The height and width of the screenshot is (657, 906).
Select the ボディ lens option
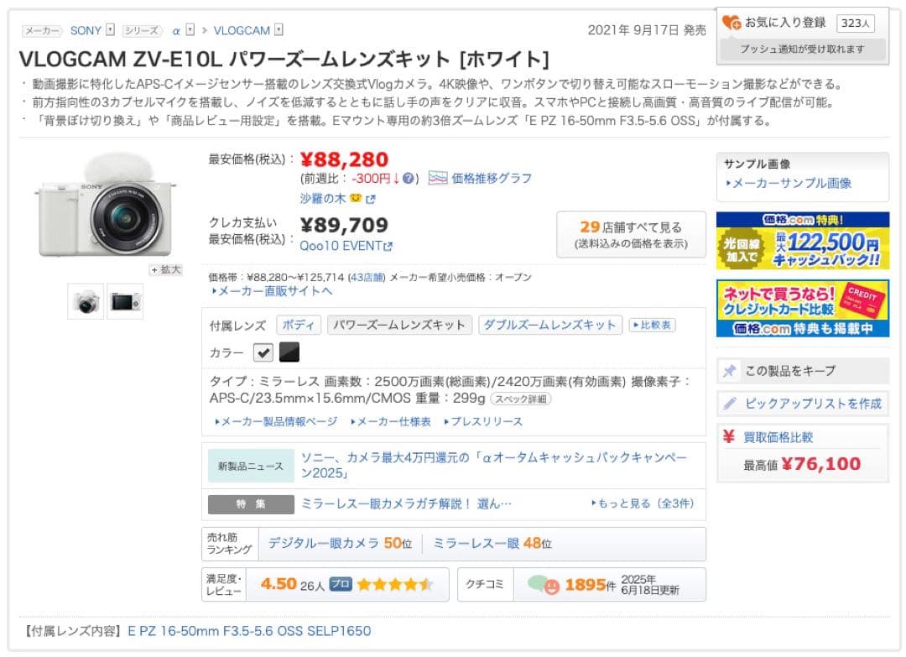(297, 326)
